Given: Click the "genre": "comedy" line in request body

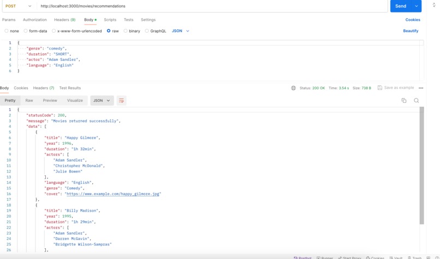Looking at the screenshot, I should (46, 48).
